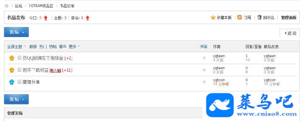Click the RSS 订阅 icon
The height and width of the screenshot is (121, 301).
239,17
